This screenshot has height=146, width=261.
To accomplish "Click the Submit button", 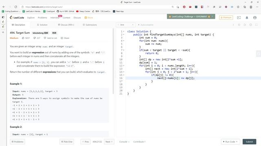I will pyautogui.click(x=249, y=142).
